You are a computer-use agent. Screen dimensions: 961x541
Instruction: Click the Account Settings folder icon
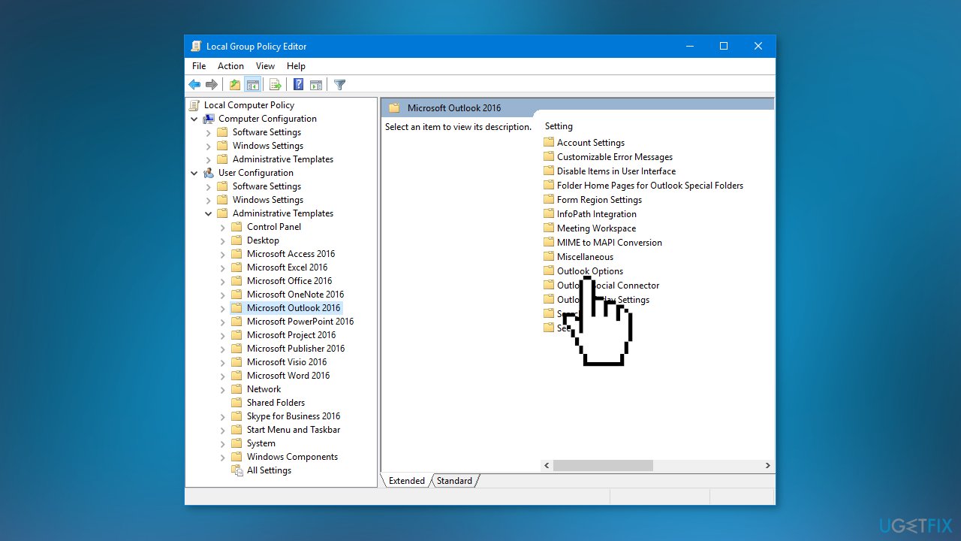coord(549,143)
